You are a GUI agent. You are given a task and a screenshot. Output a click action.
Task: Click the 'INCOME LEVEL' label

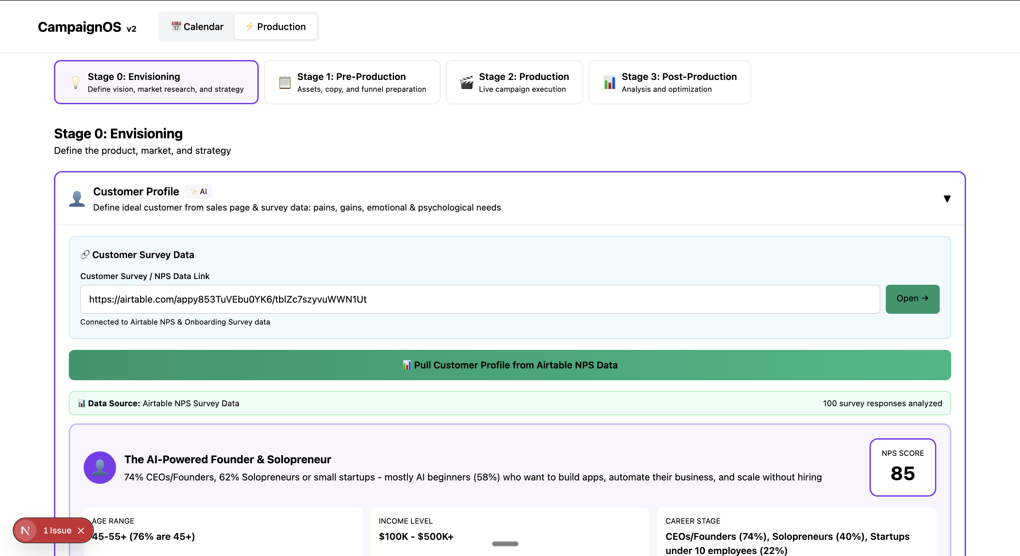405,521
